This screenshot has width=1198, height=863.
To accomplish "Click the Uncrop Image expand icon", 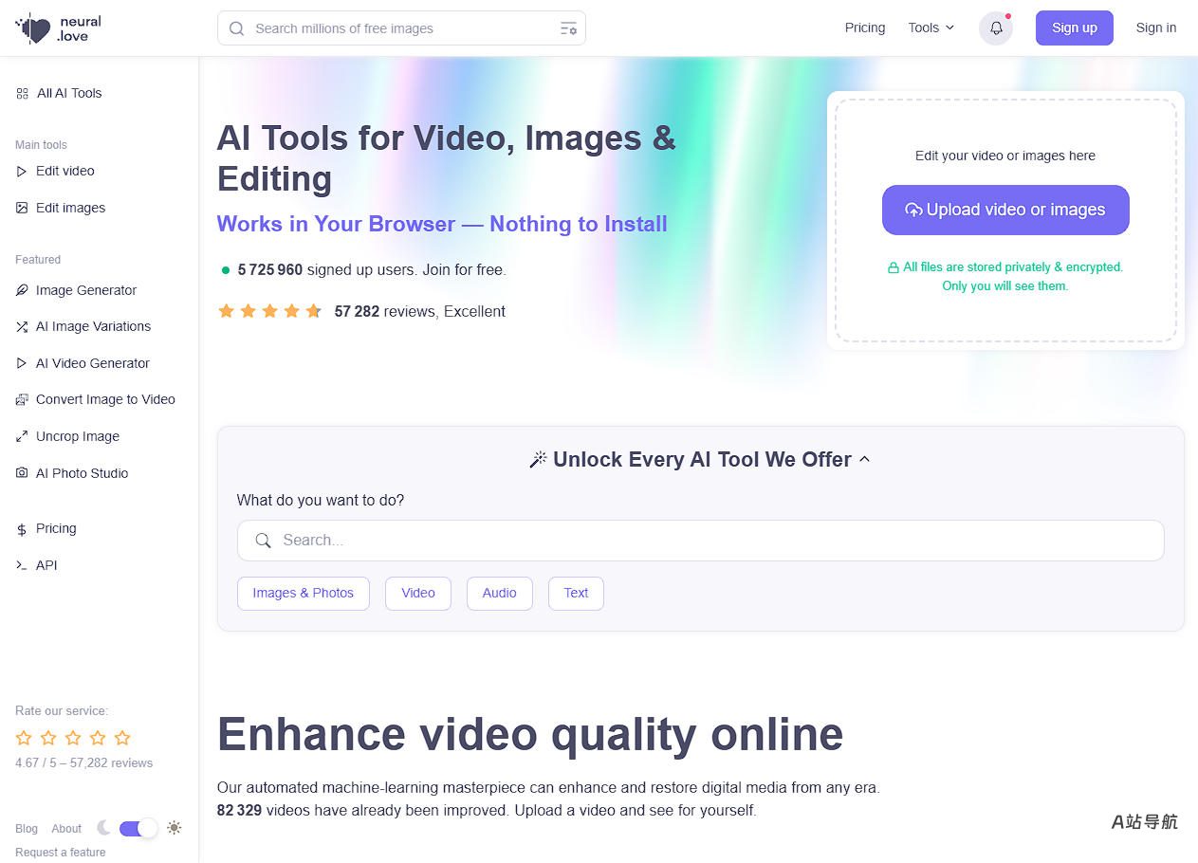I will click(x=22, y=436).
